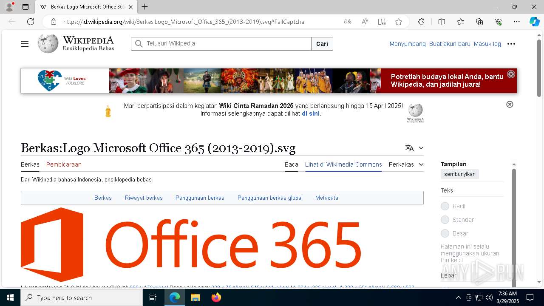Focus the Telusuri Wikipedia search field
The width and height of the screenshot is (544, 306).
[x=221, y=44]
